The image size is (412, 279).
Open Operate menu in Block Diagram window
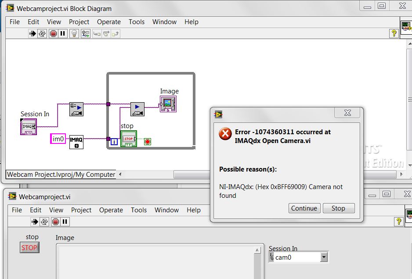click(109, 22)
